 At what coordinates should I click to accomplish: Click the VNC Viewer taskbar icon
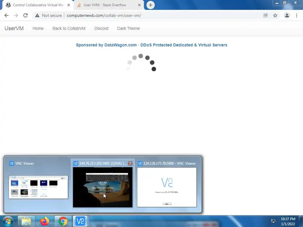point(80,221)
